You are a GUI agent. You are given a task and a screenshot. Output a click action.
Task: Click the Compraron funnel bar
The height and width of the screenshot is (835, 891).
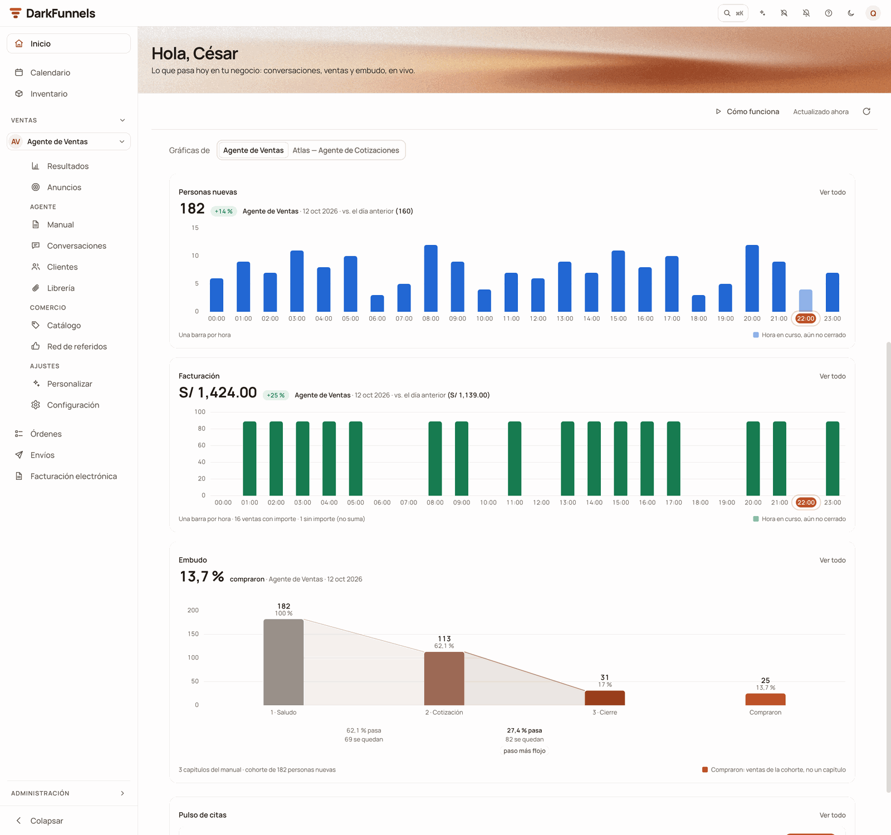pos(766,700)
